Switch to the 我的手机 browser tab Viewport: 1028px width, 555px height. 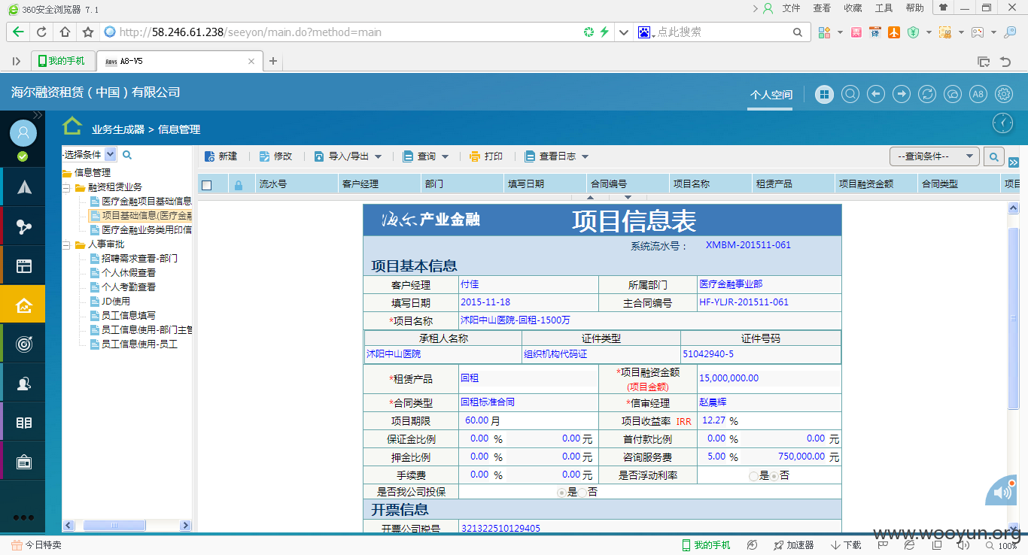pos(63,61)
